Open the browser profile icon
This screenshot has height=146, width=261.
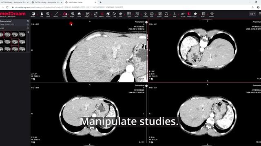click(x=258, y=7)
